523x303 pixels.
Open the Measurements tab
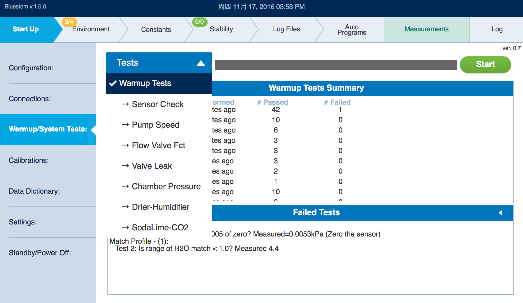click(x=426, y=29)
